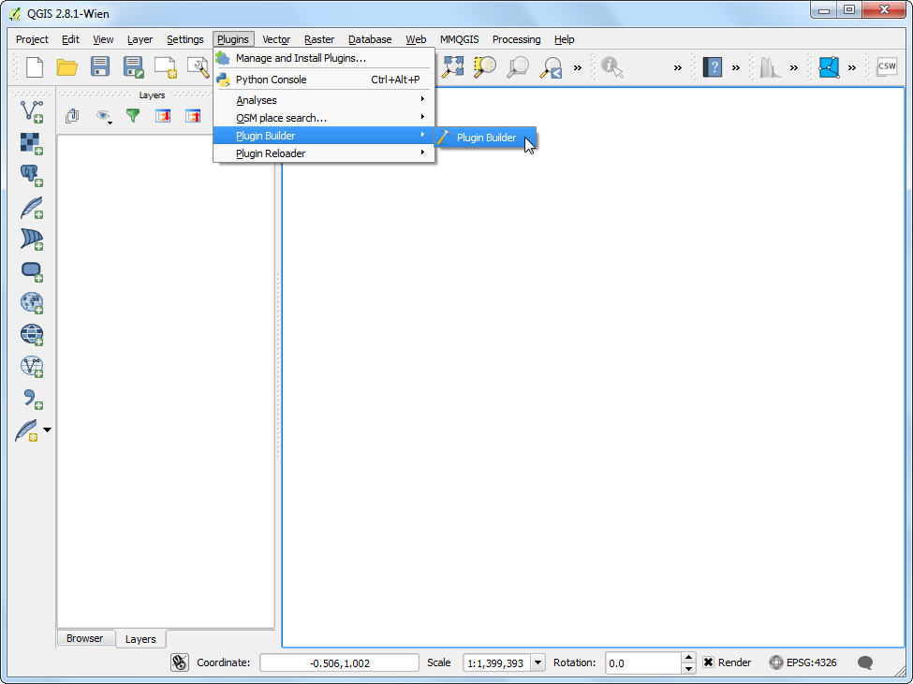Click Add Group icon in Layers panel
913x684 pixels.
(72, 116)
